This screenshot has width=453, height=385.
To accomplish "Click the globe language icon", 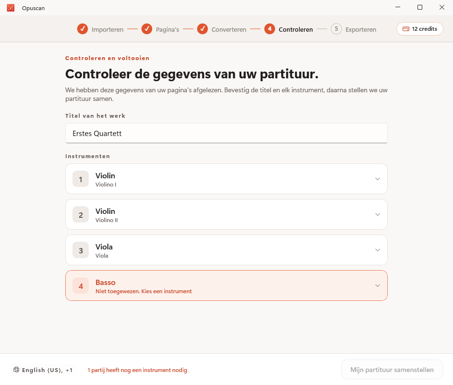I will coord(16,370).
